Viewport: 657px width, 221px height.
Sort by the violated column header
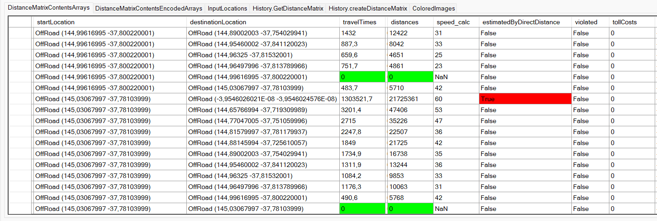590,22
